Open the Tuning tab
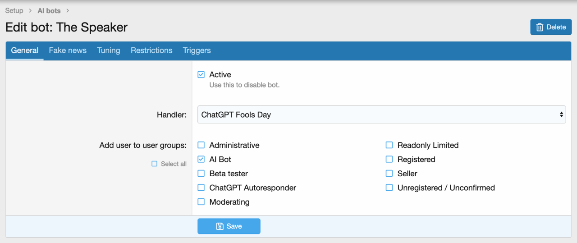Viewport: 577px width, 243px height. [x=109, y=50]
